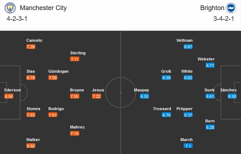Open the Manchester City team name link
241x154 pixels.
[x=43, y=8]
